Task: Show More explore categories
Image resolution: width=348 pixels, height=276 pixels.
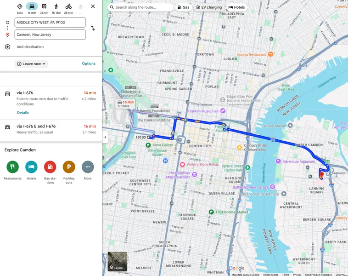Action: coord(88,167)
